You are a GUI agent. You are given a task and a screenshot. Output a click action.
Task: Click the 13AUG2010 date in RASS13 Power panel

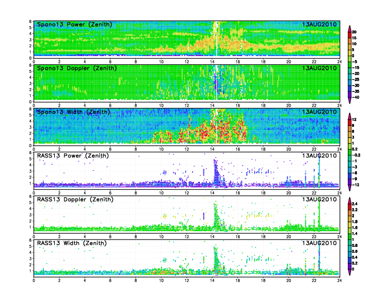[320, 156]
